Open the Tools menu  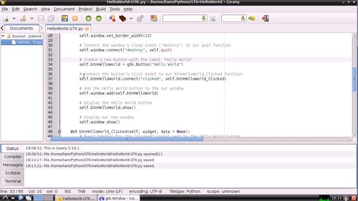coord(115,9)
